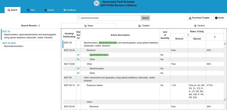Switch to the View tab
The height and width of the screenshot is (110, 227).
(31, 10)
